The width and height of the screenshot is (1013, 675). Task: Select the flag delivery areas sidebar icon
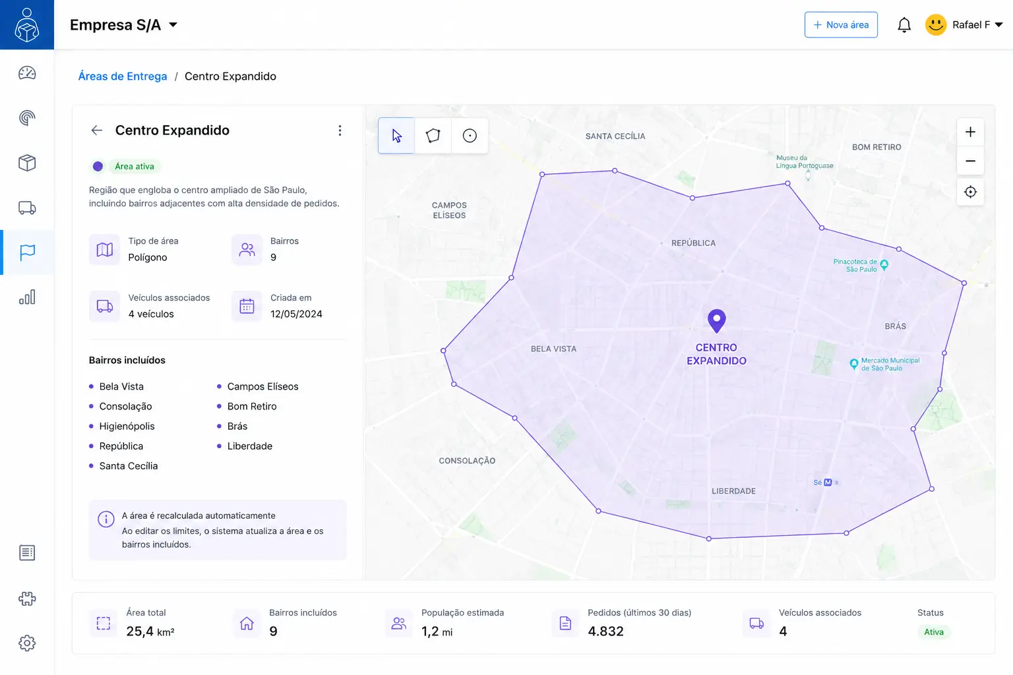click(27, 252)
